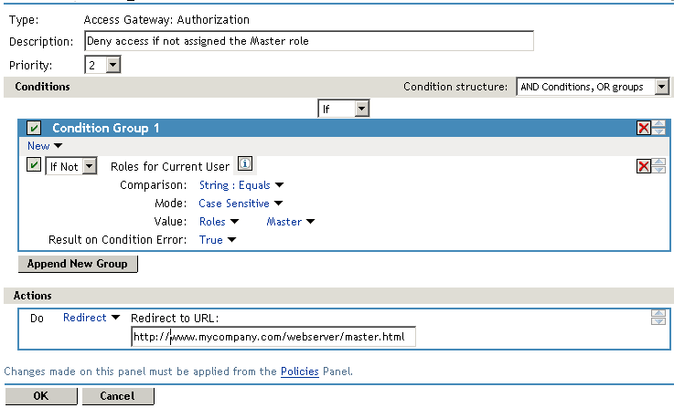The image size is (674, 408).
Task: Move the Redirect action up
Action: (658, 313)
